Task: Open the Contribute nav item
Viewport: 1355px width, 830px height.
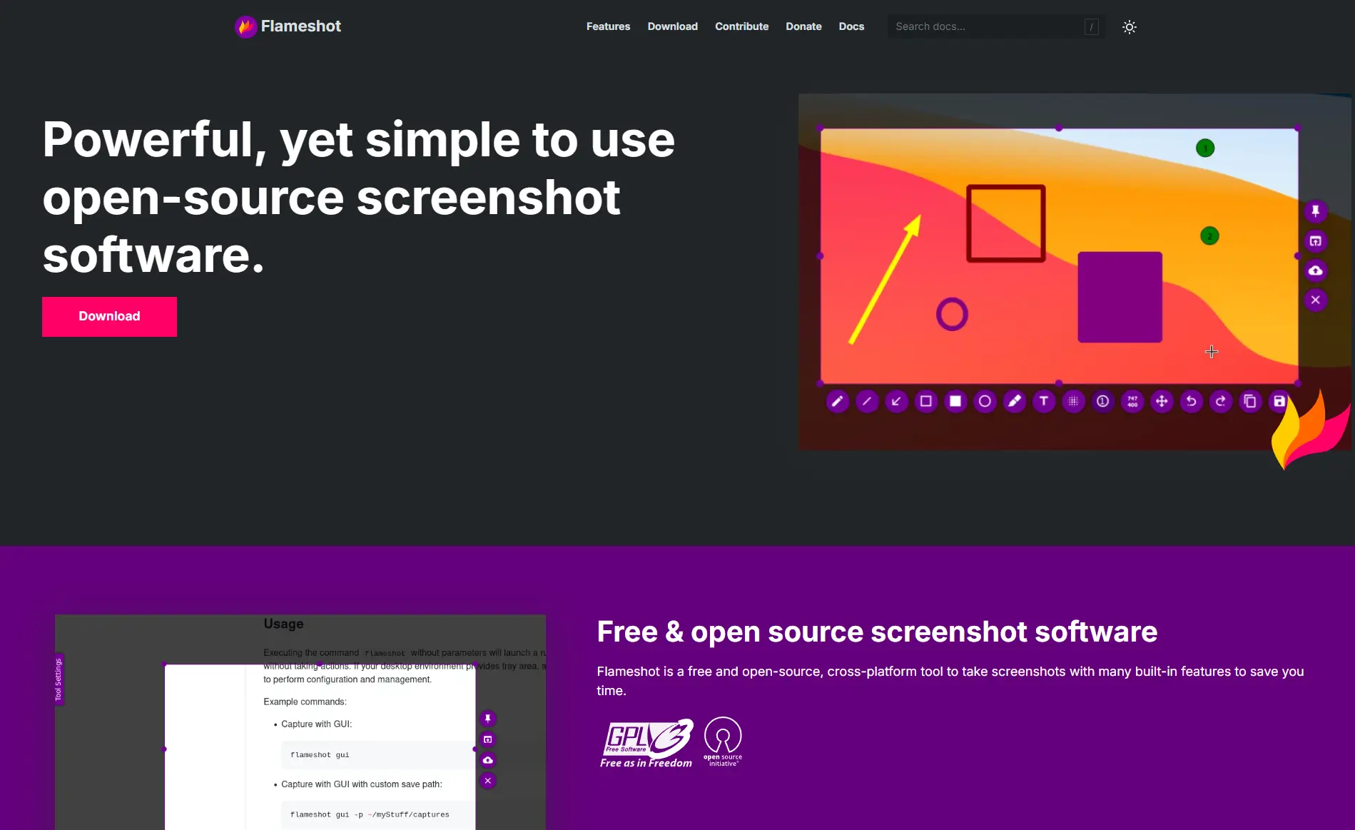Action: [741, 26]
